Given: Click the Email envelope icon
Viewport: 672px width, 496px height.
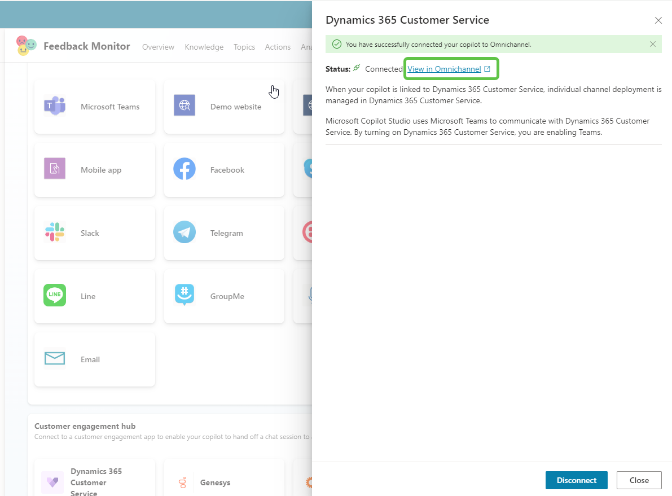Looking at the screenshot, I should [x=55, y=359].
